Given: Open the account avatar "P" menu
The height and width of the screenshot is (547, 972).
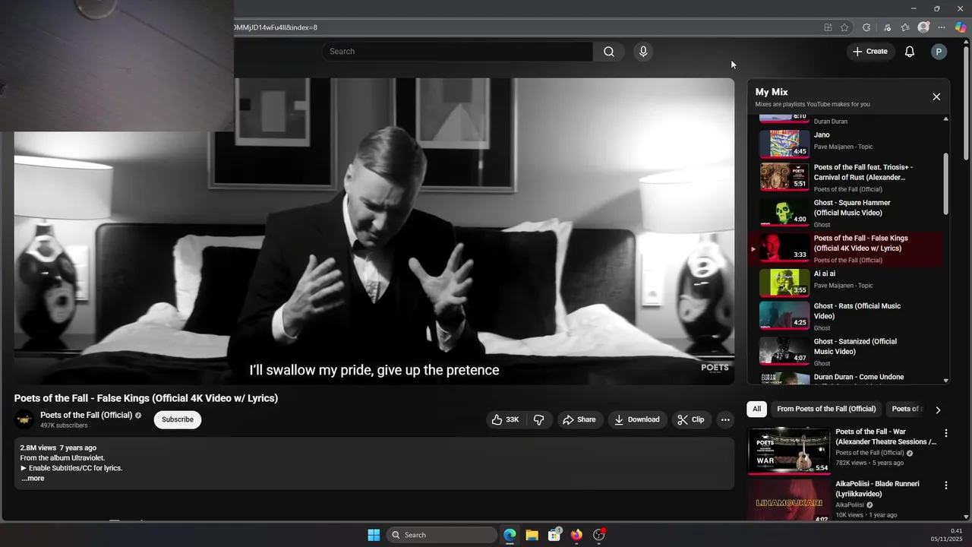Looking at the screenshot, I should (939, 52).
